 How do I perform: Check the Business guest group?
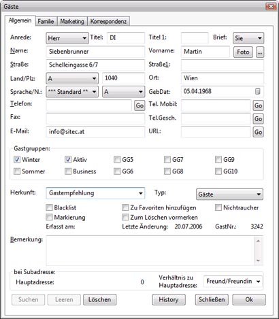[68, 171]
